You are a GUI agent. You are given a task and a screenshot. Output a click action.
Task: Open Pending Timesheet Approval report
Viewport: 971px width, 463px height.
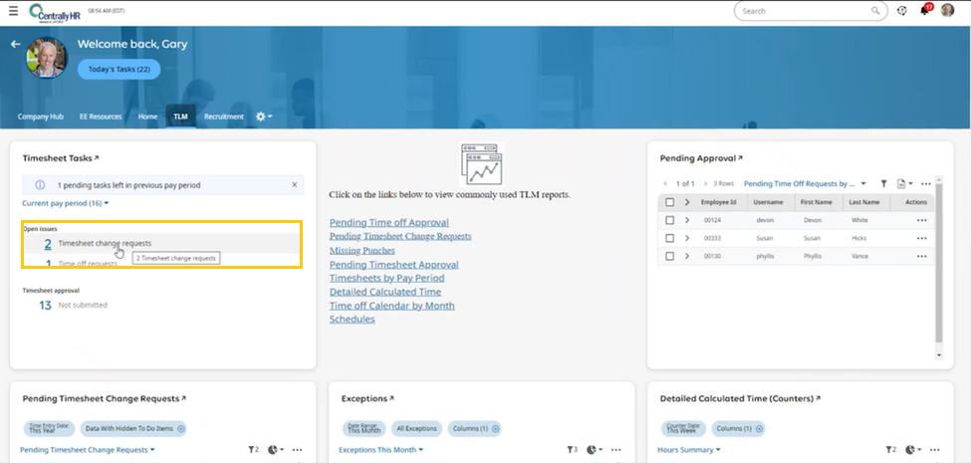pyautogui.click(x=393, y=265)
